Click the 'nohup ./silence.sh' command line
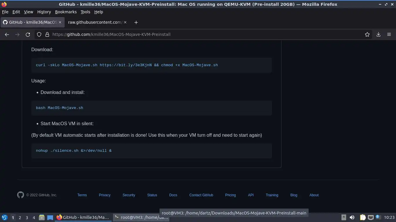This screenshot has width=396, height=222. [74, 151]
